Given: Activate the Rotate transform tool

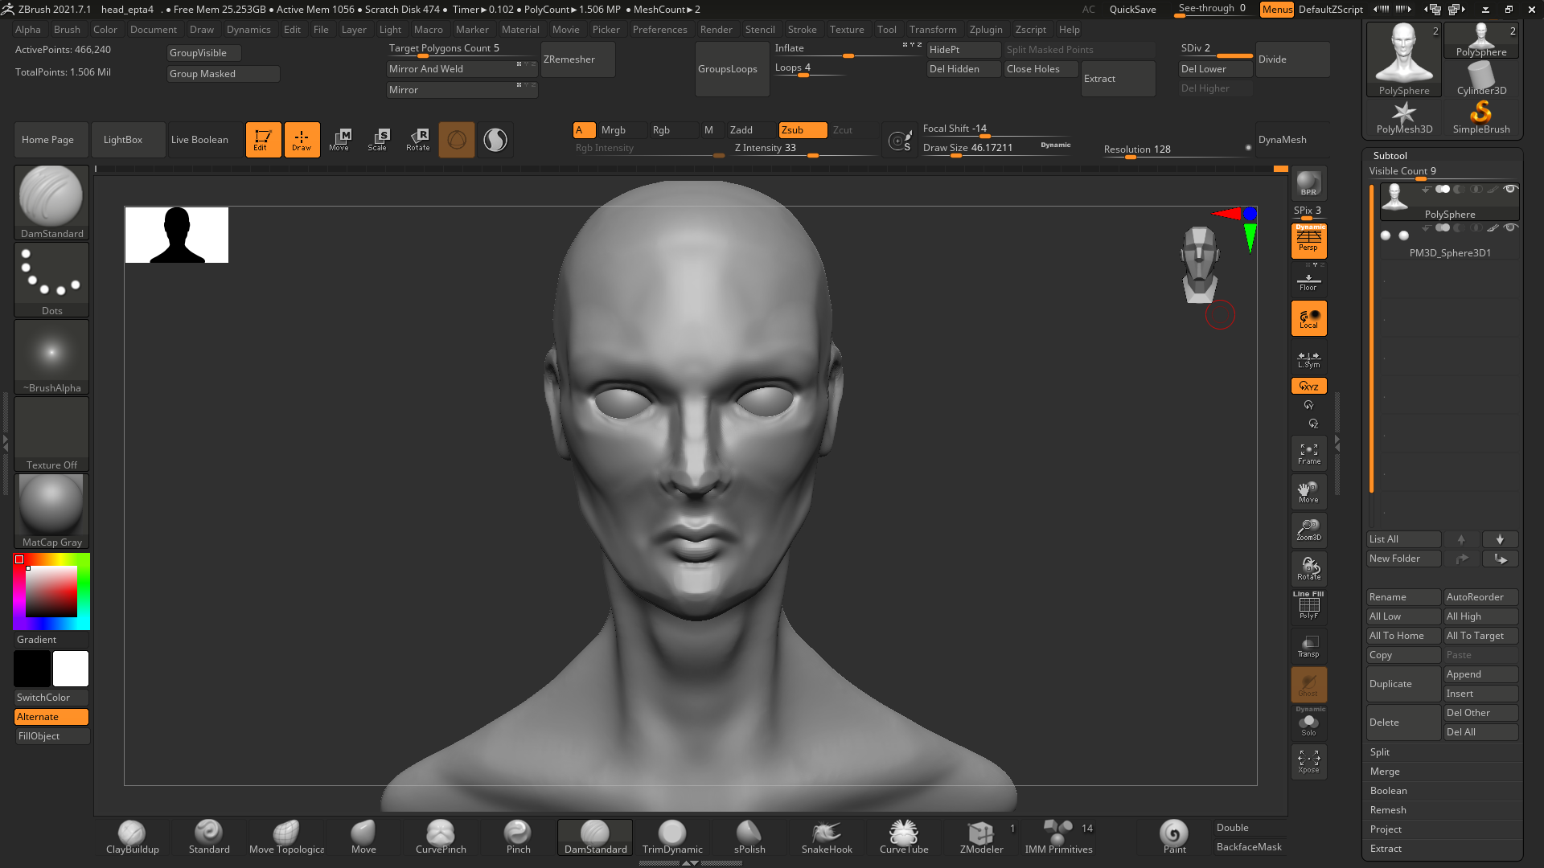Looking at the screenshot, I should coord(418,139).
